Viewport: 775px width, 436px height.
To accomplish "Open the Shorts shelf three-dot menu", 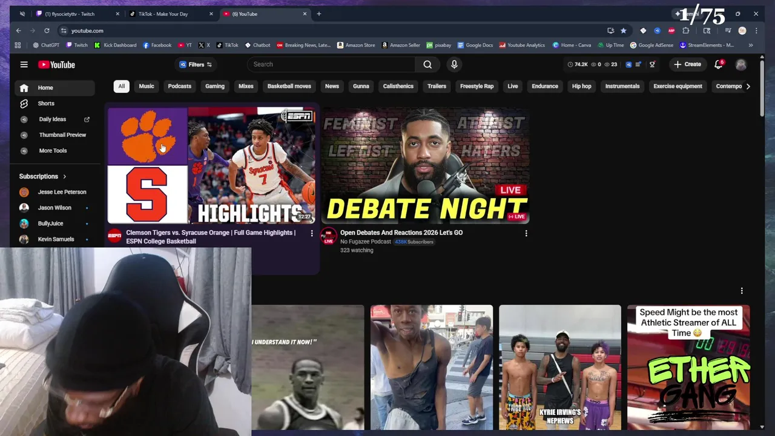I will [742, 291].
